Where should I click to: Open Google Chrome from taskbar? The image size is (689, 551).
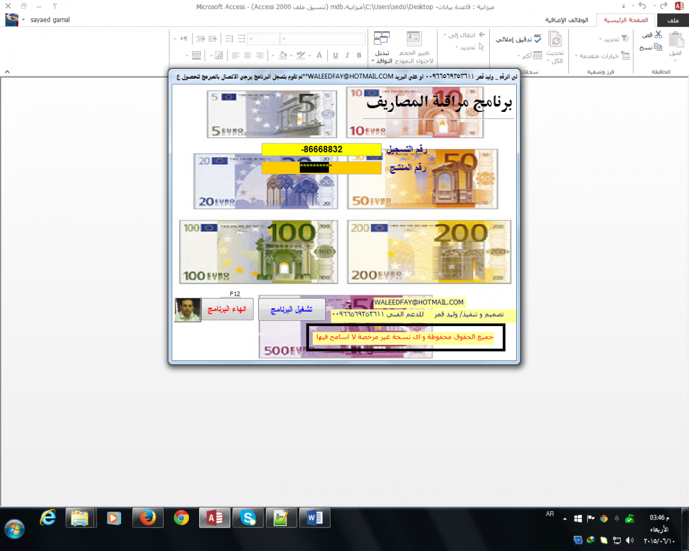click(181, 518)
